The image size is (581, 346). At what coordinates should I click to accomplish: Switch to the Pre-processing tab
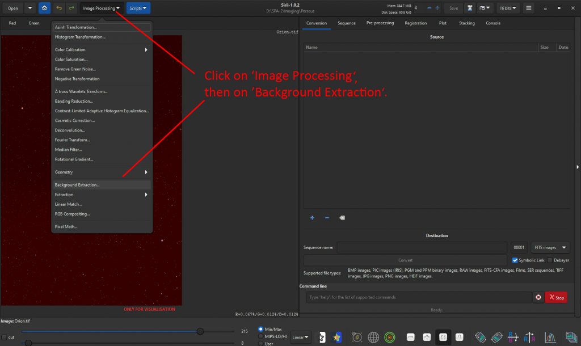point(380,23)
